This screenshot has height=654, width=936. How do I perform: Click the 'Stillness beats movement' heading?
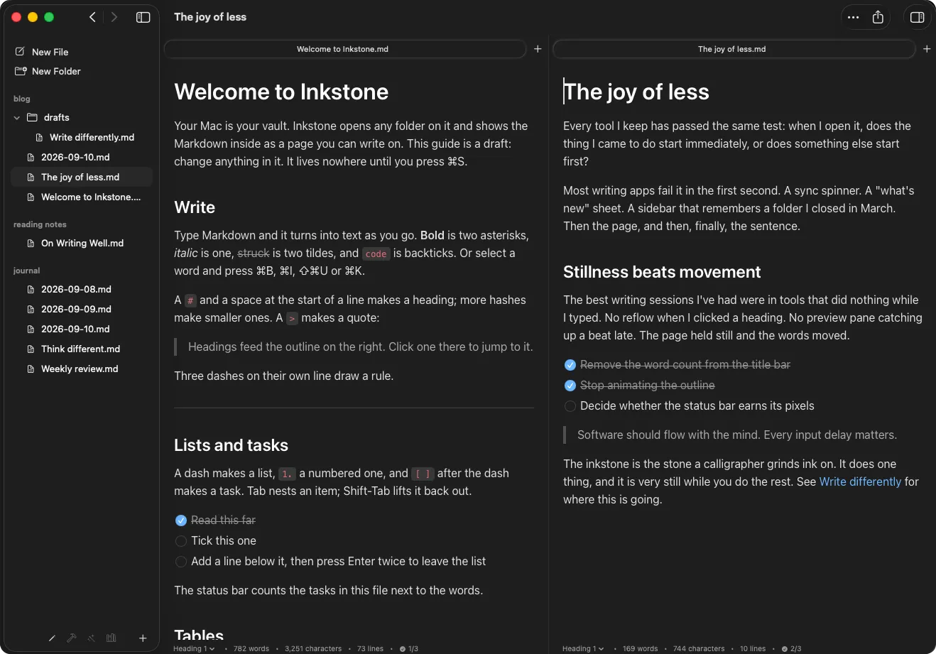(x=662, y=272)
